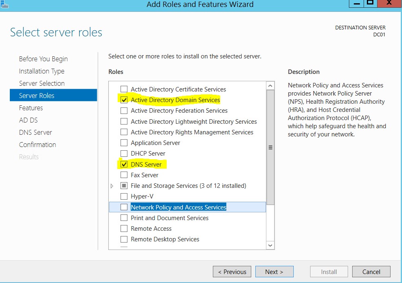This screenshot has height=283, width=402.
Task: Click Active Directory Certificate Services label
Action: click(x=179, y=89)
